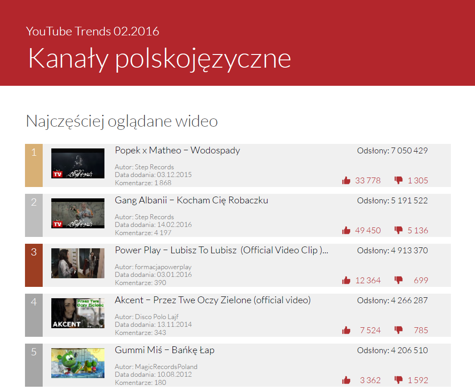This screenshot has height=389, width=475.
Task: Click the gold rank 1 badge
Action: [x=34, y=165]
